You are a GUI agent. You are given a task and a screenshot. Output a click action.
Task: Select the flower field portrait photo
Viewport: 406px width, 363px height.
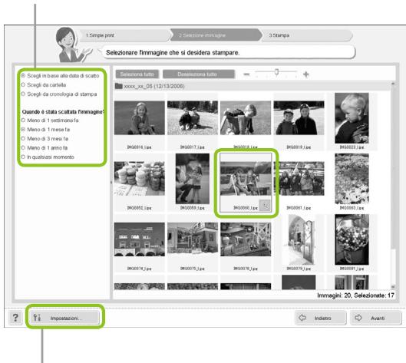pos(352,179)
